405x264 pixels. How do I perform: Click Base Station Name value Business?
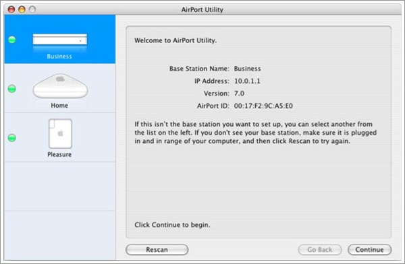pos(248,69)
